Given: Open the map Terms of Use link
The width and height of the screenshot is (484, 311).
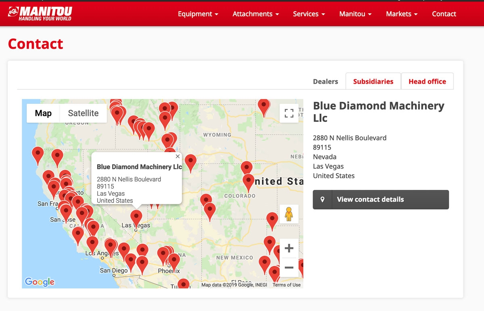Looking at the screenshot, I should pyautogui.click(x=286, y=285).
